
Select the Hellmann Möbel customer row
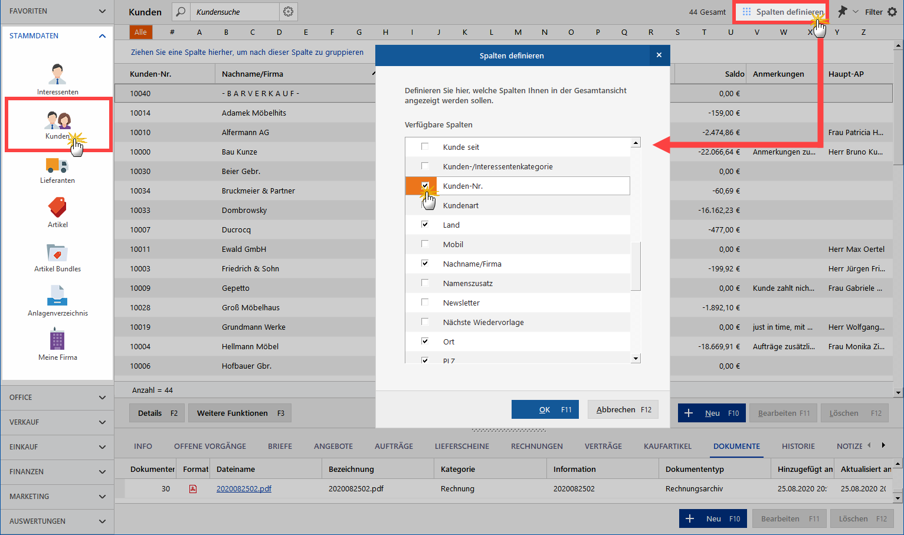(x=245, y=346)
